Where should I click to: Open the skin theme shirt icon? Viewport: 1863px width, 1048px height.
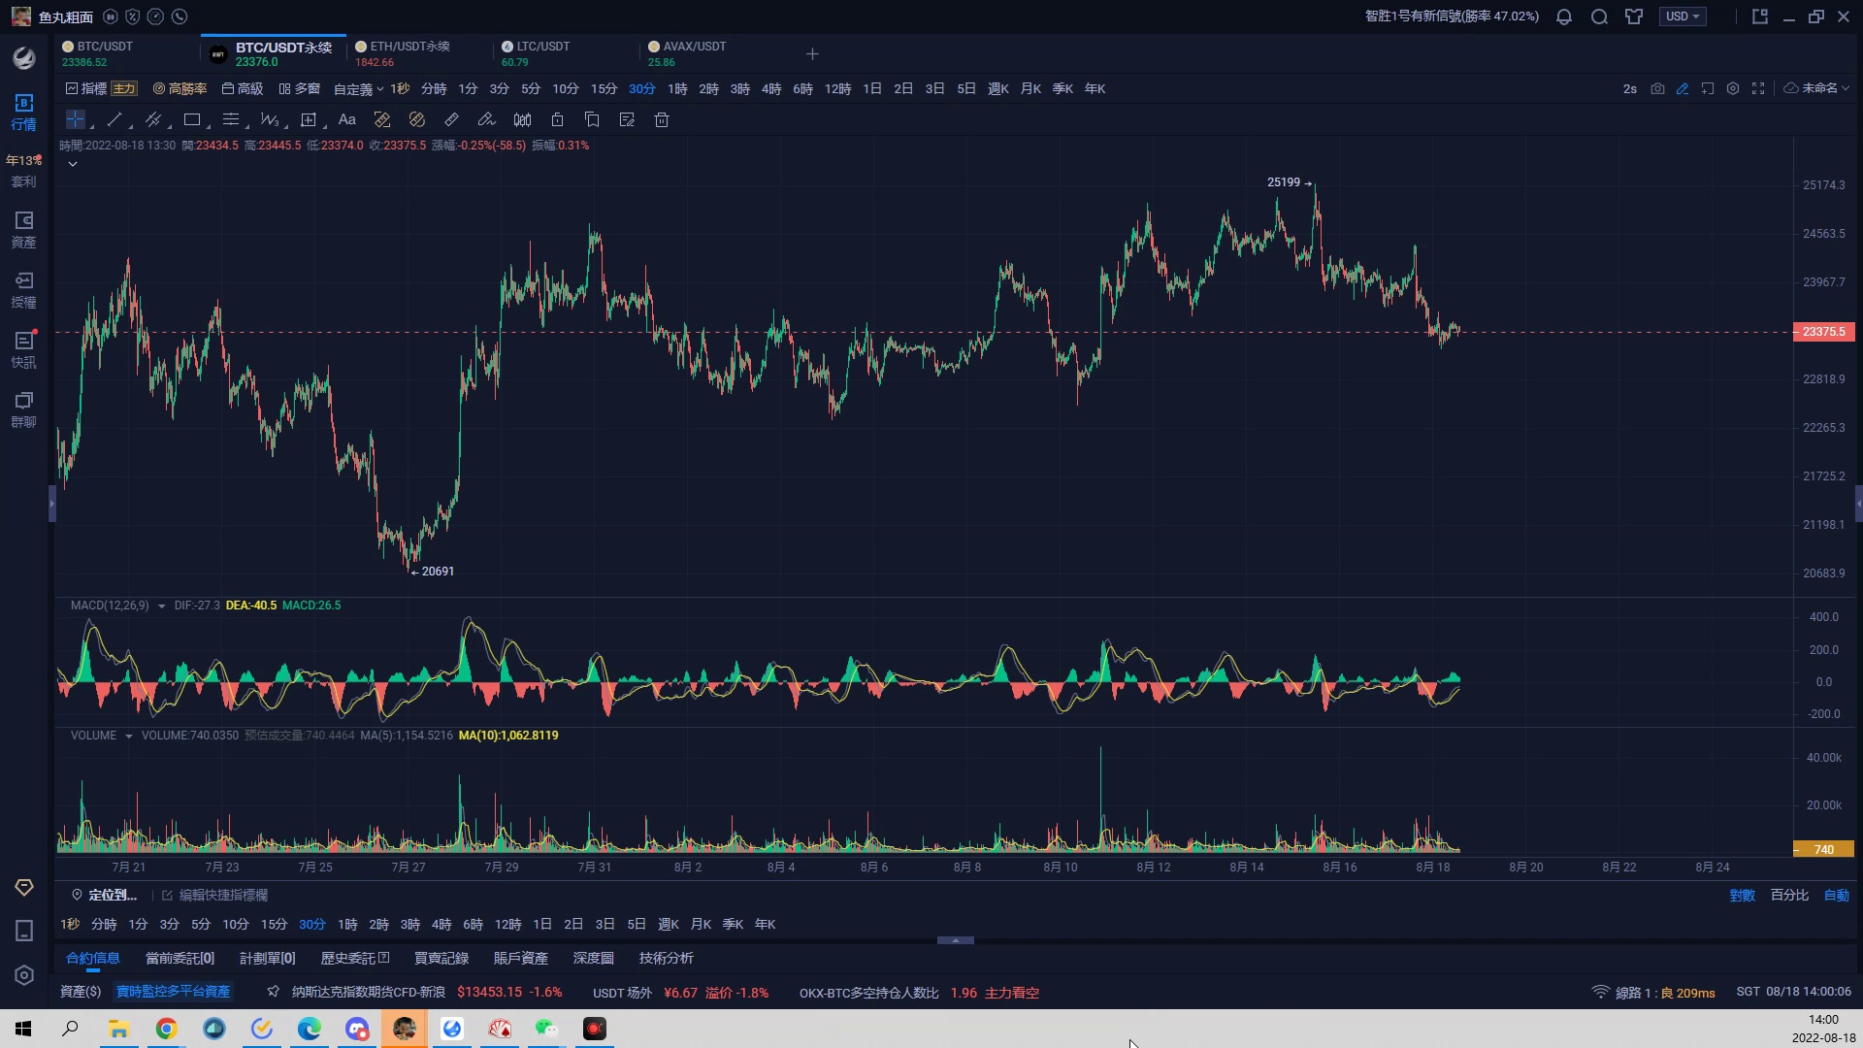(x=1634, y=16)
